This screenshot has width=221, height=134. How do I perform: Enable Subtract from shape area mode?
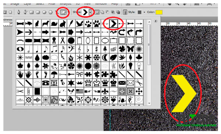[x=108, y=12]
